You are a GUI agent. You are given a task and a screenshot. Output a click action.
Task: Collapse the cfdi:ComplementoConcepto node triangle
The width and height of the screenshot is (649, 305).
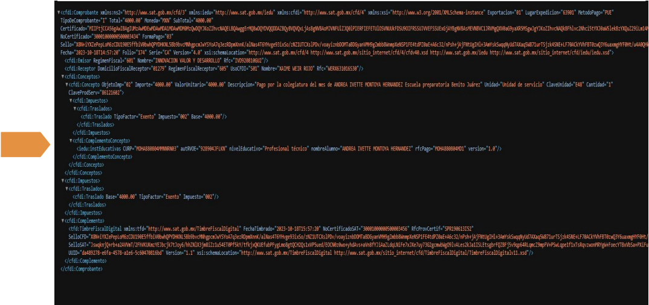click(70, 140)
